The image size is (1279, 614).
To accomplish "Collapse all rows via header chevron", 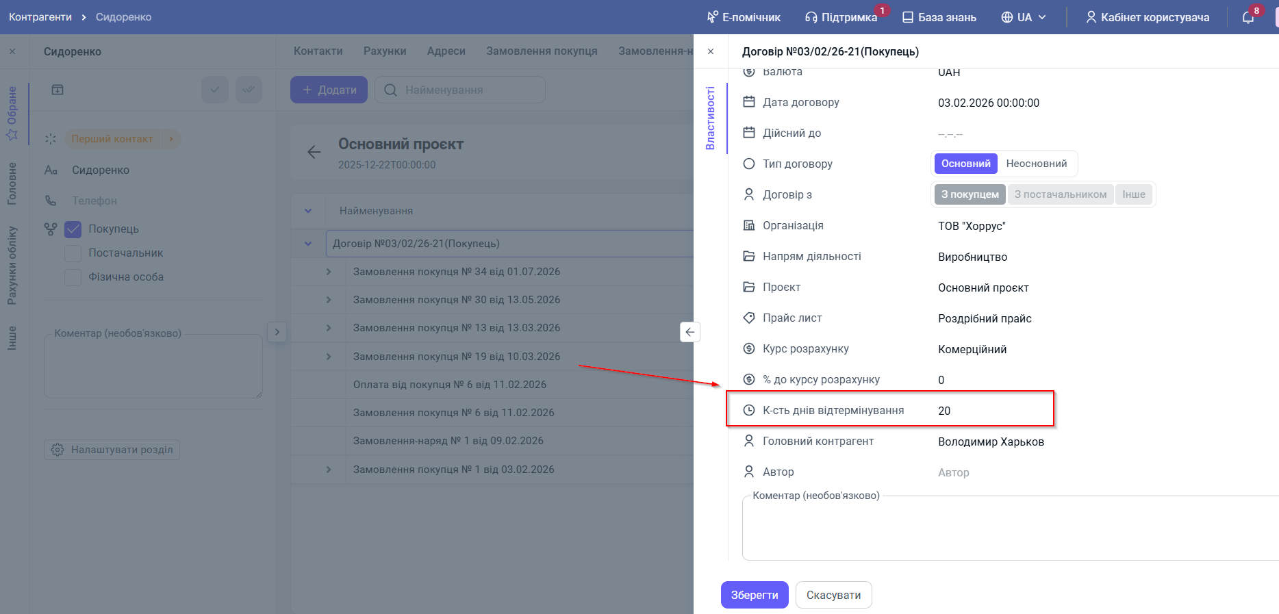I will point(308,211).
